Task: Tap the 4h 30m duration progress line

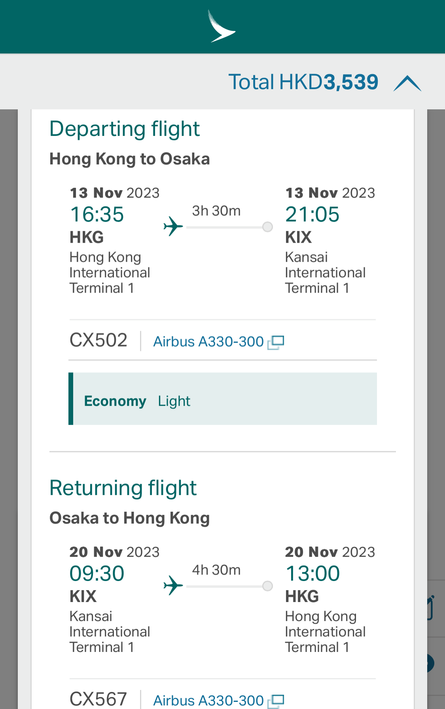Action: click(225, 586)
